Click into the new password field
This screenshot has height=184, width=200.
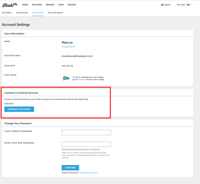(86, 144)
